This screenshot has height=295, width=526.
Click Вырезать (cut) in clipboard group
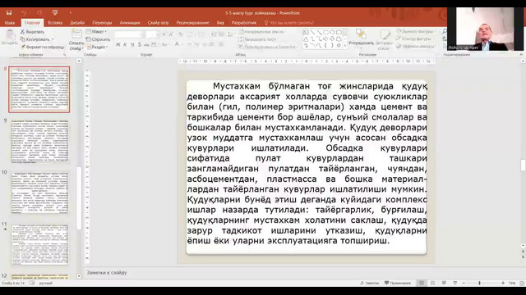pyautogui.click(x=33, y=32)
